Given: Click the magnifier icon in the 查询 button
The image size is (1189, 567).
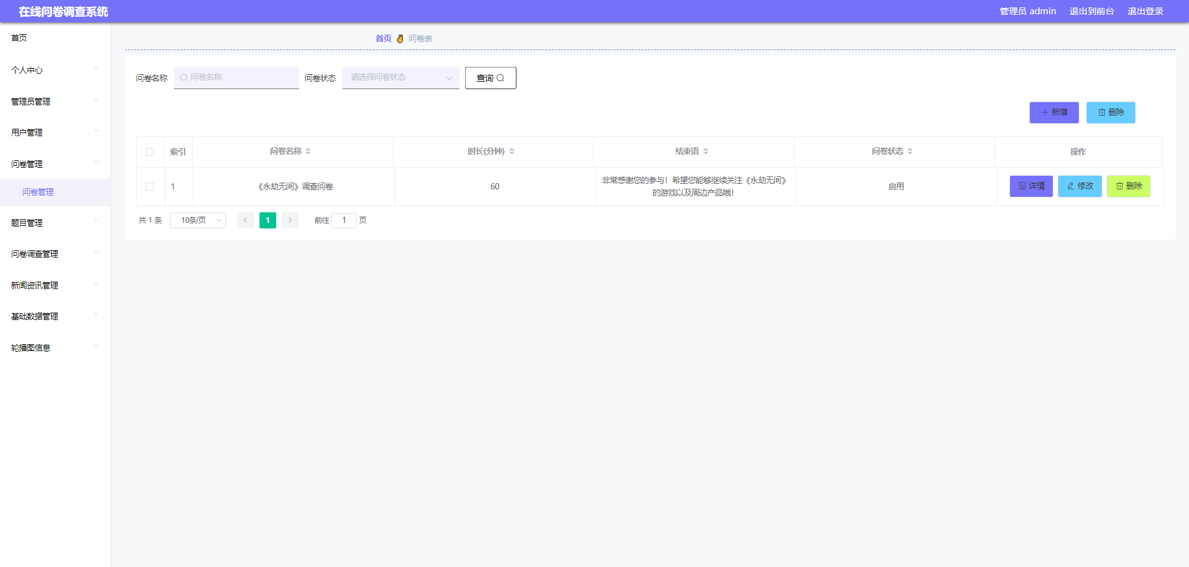Looking at the screenshot, I should pyautogui.click(x=502, y=77).
